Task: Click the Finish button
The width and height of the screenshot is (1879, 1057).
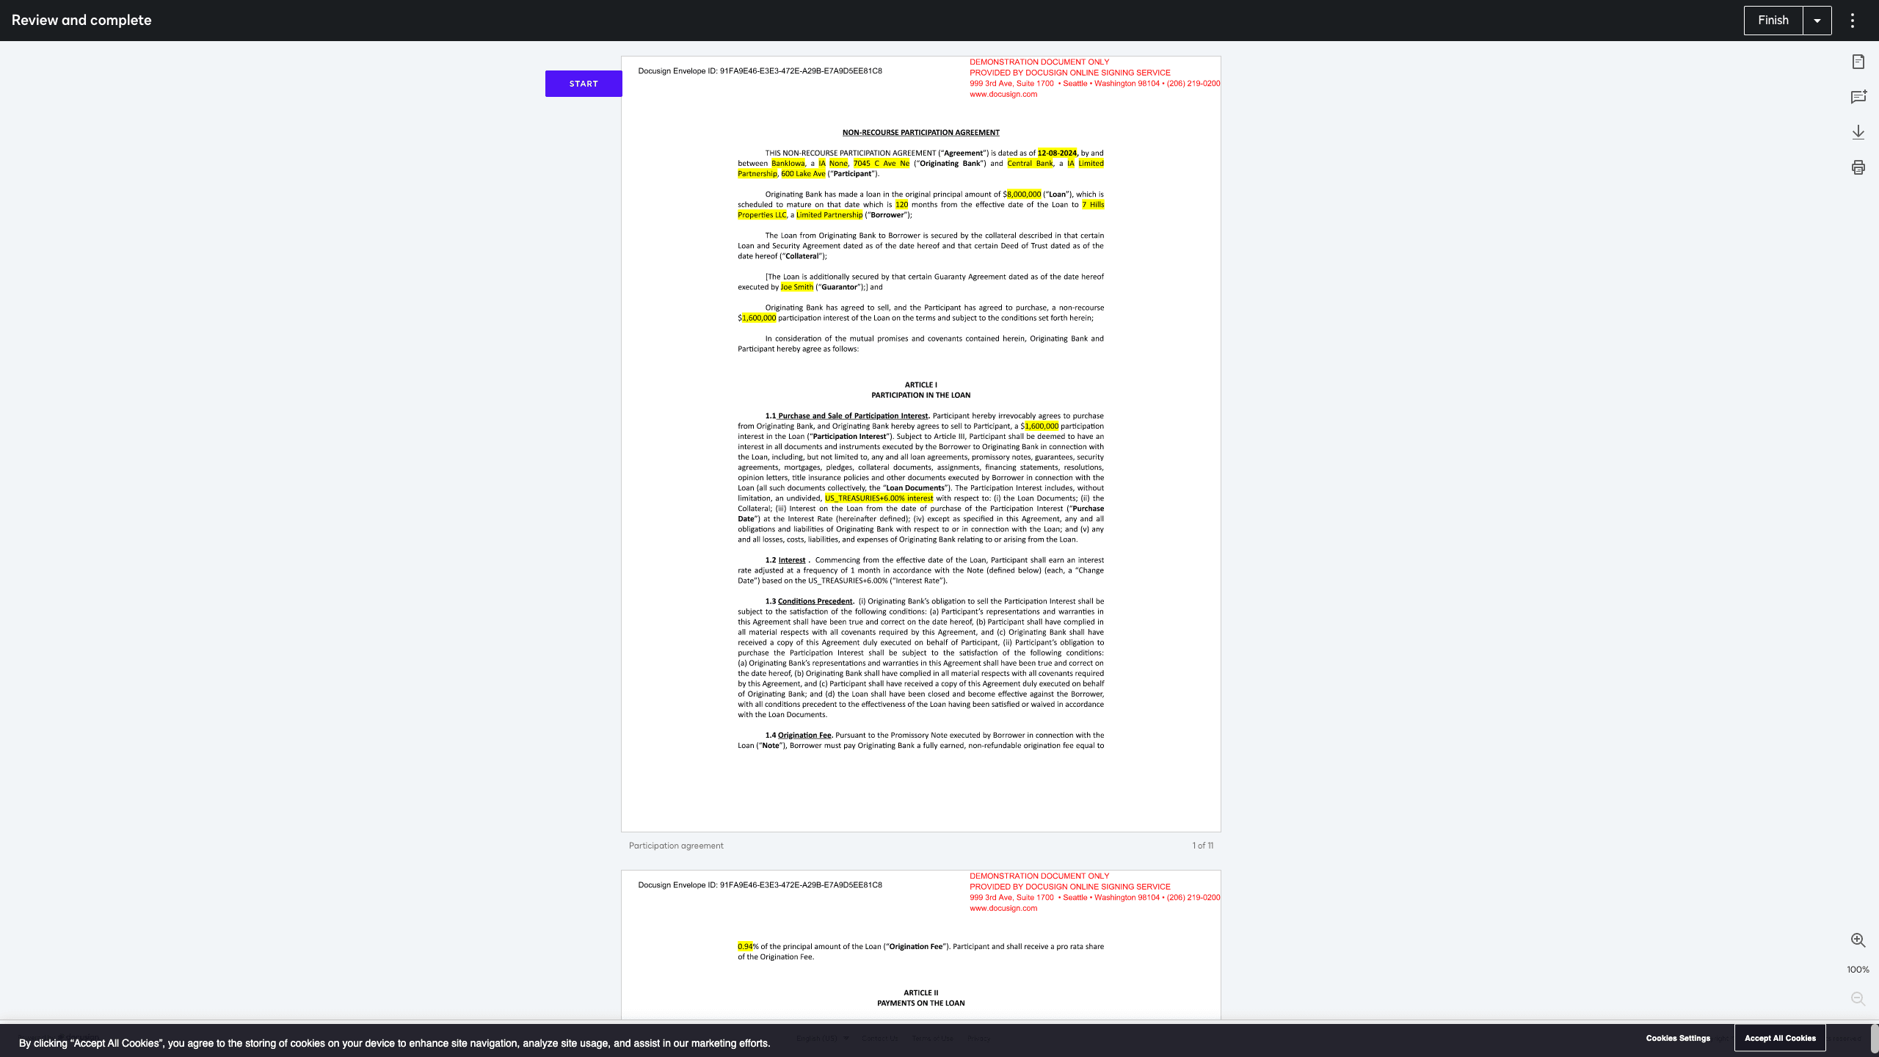Action: click(x=1773, y=21)
